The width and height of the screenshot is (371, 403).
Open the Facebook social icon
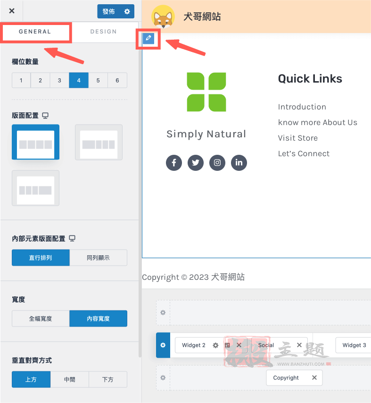tap(174, 163)
